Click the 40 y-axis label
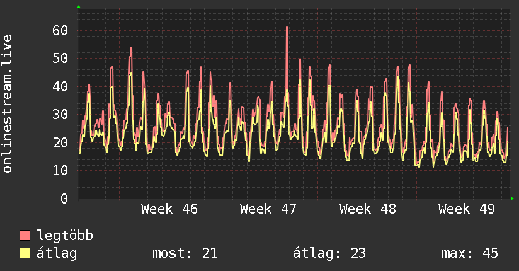 [x=60, y=86]
